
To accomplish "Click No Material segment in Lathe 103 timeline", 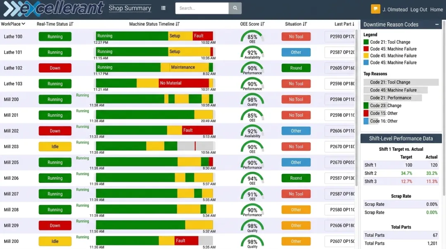I will (x=184, y=83).
